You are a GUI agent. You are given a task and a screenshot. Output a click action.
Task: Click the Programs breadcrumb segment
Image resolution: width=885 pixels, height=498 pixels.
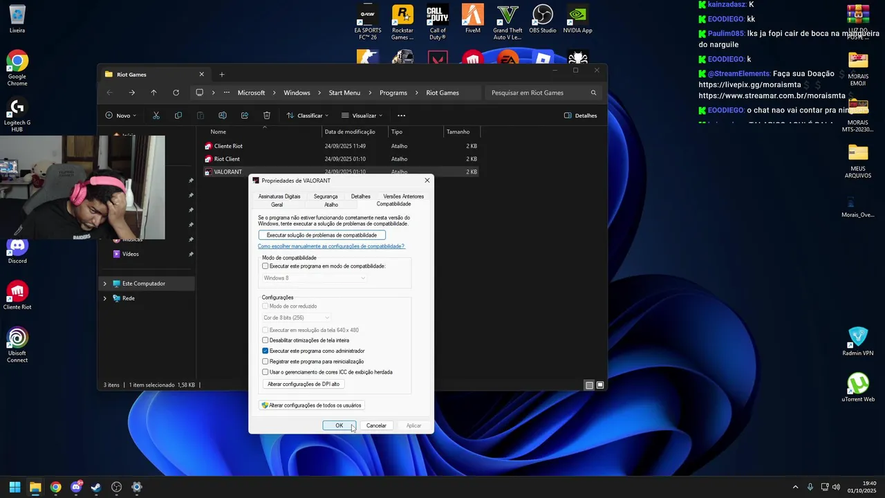(393, 93)
